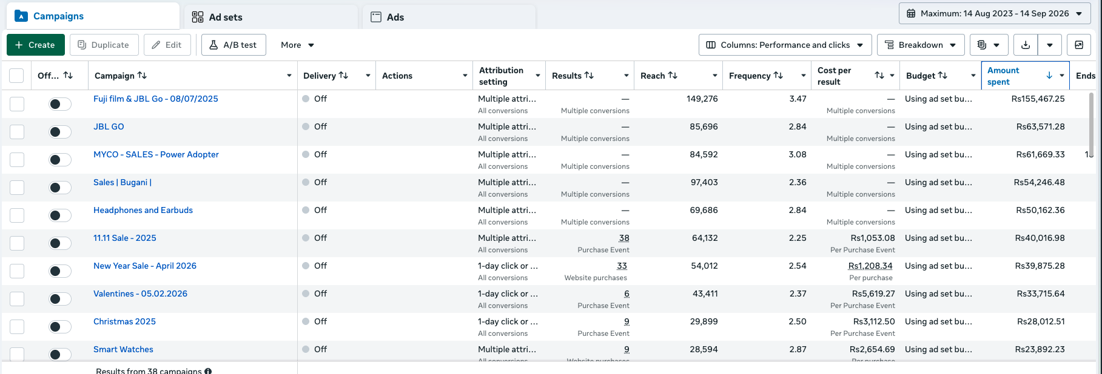Switch to the Ad sets tab
This screenshot has width=1102, height=374.
pos(271,17)
